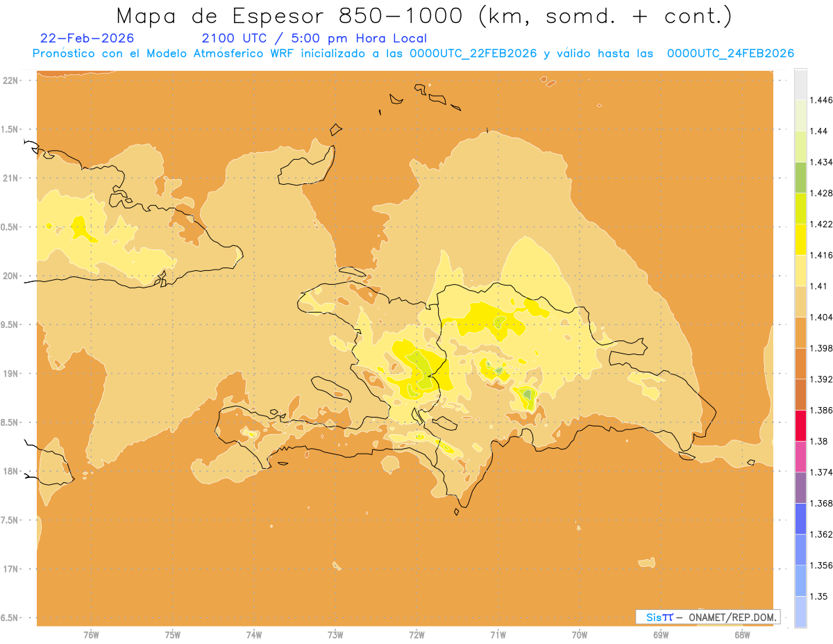This screenshot has width=833, height=644.
Task: Click the red legend swatch above 1.38
Action: click(800, 425)
